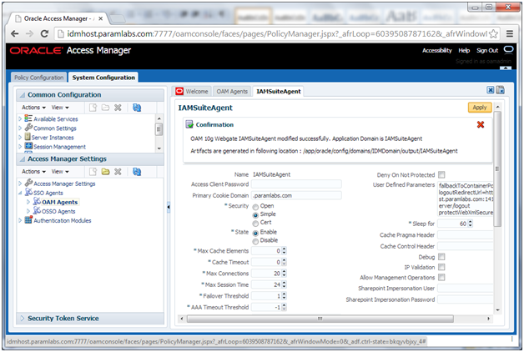Adjust the Sleep for stepper arrows
Image resolution: width=524 pixels, height=352 pixels.
[471, 224]
